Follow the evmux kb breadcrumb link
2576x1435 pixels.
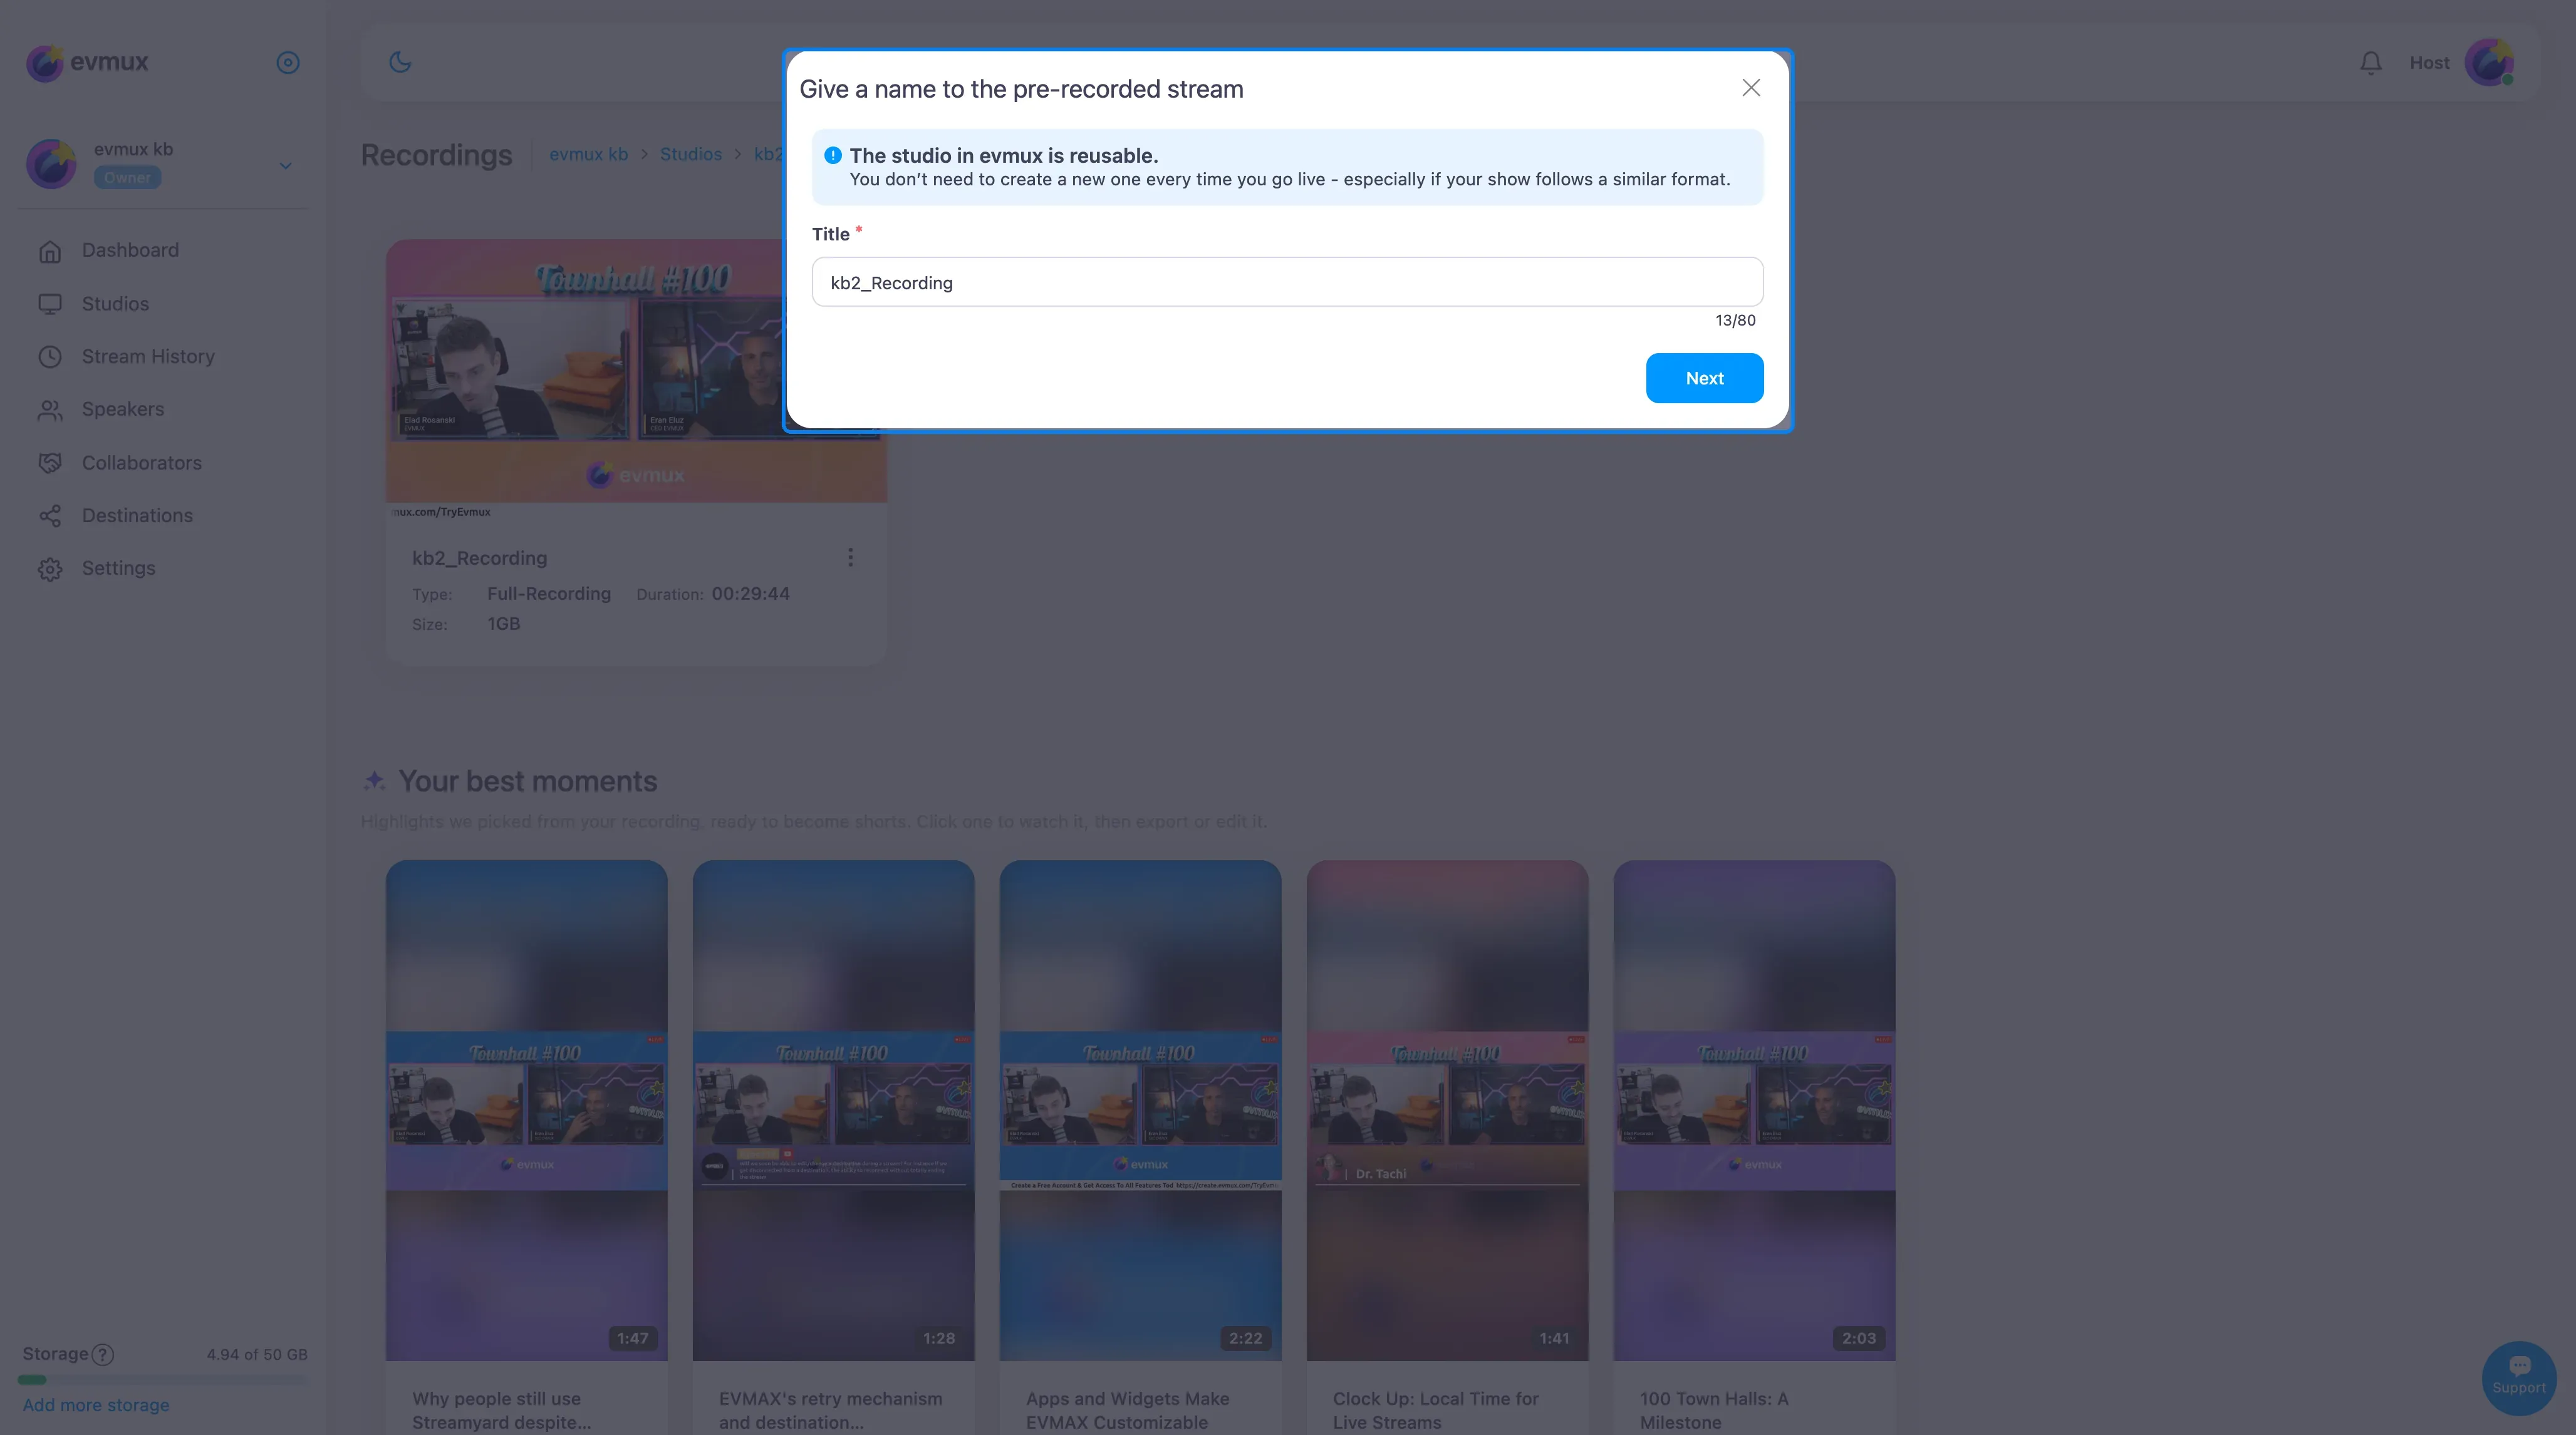click(x=588, y=154)
